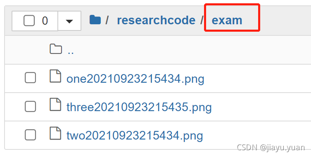
Task: Click the exam breadcrumb item
Action: click(227, 20)
